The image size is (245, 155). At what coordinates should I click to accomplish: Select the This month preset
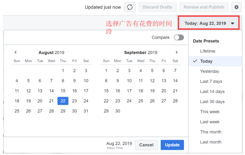tap(211, 132)
